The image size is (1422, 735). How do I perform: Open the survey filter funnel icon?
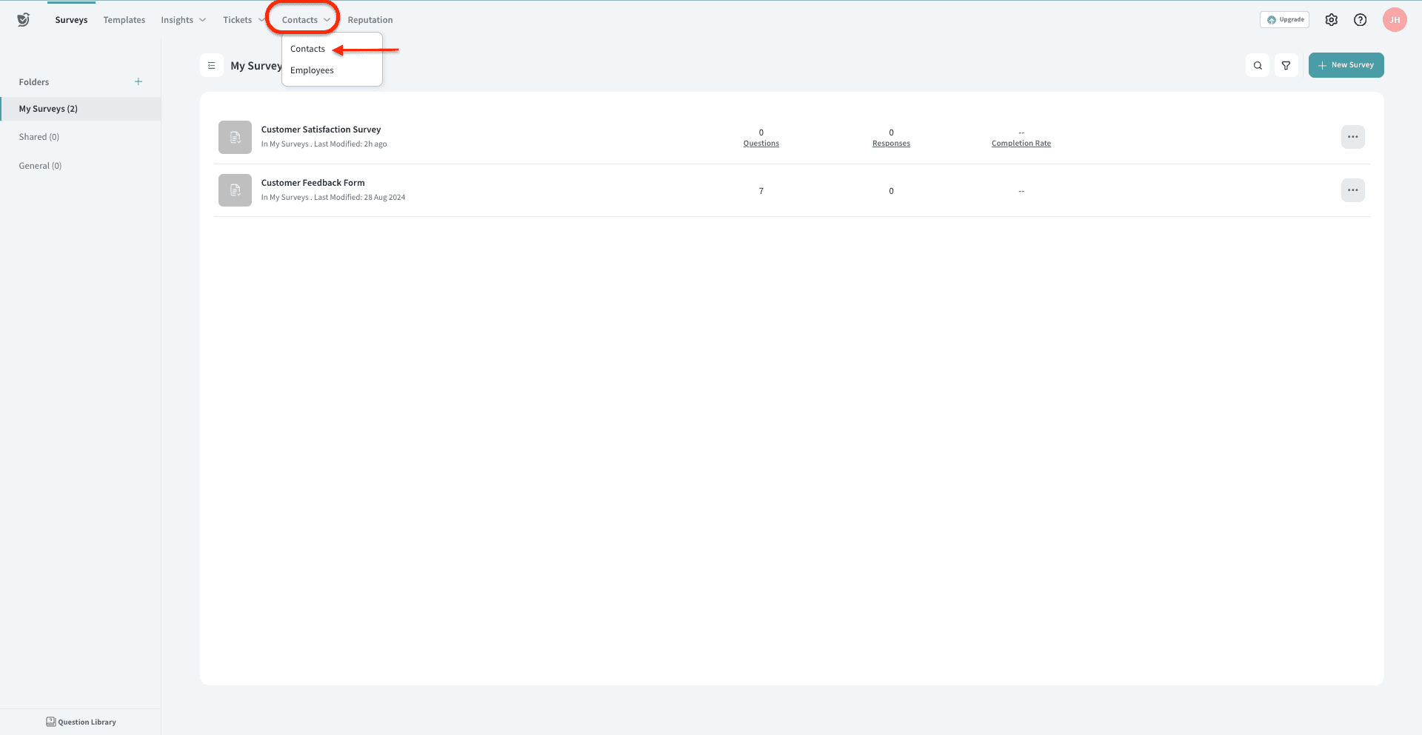(x=1286, y=65)
